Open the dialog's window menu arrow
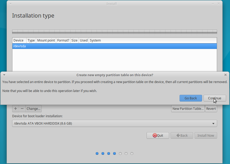230x164 pixels. click(4, 75)
